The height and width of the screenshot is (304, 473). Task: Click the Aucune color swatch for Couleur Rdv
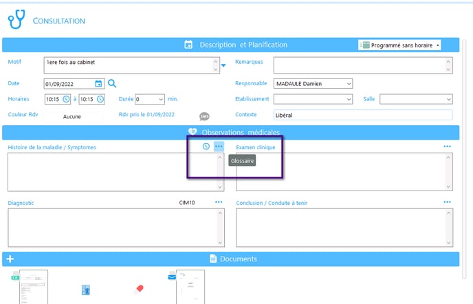[72, 117]
